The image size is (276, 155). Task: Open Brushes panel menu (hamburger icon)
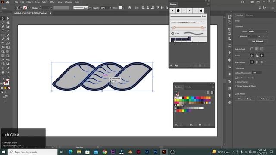tap(208, 4)
